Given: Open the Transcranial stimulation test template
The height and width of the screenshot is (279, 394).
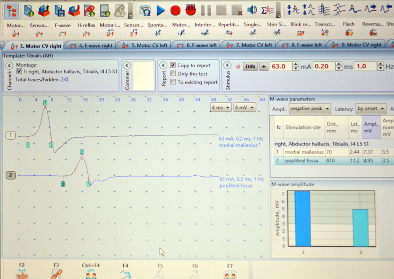Looking at the screenshot, I should (325, 28).
